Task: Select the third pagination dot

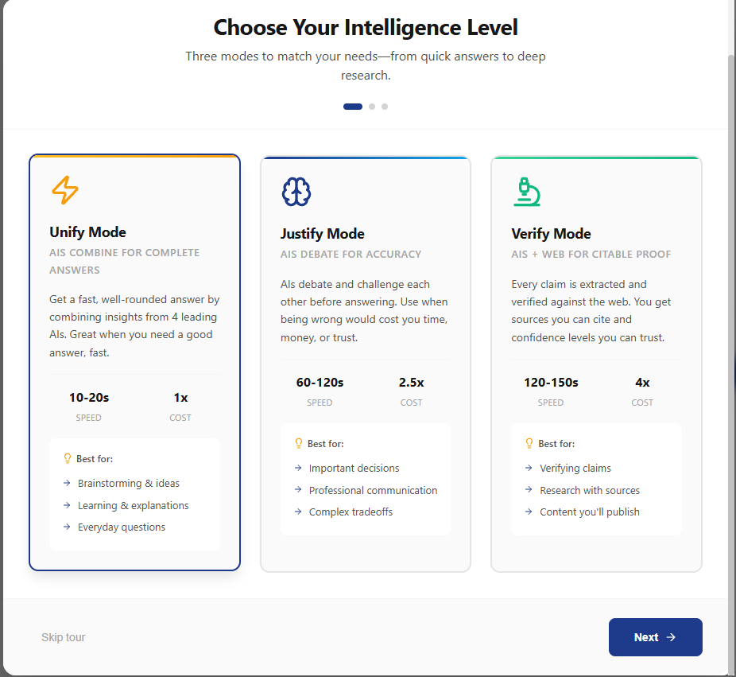Action: (385, 106)
